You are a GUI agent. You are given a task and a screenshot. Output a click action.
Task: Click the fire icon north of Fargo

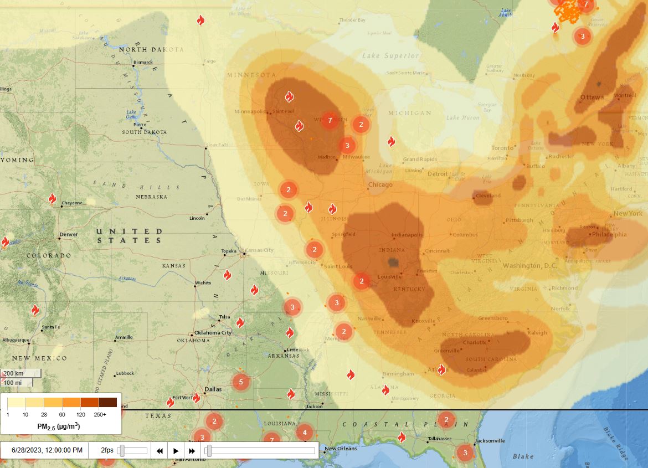click(200, 20)
